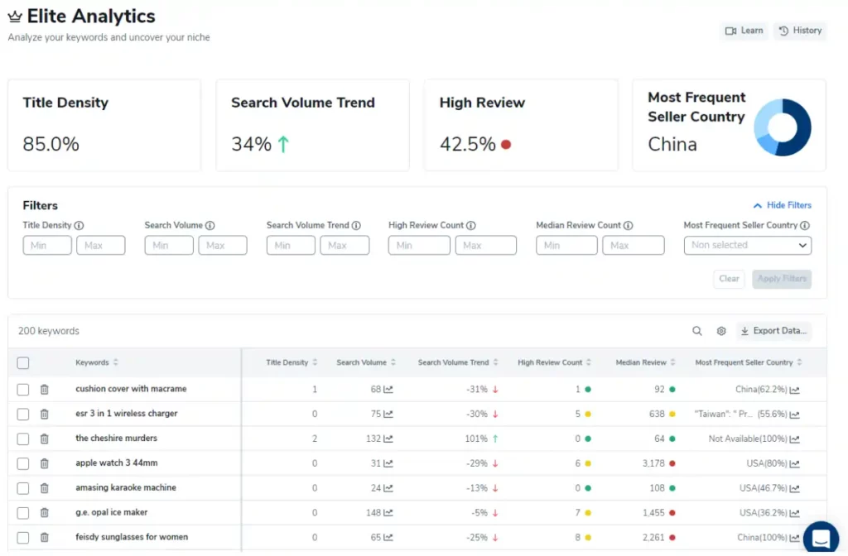Click the delete trash icon for apple watch 3 44mm

(44, 463)
